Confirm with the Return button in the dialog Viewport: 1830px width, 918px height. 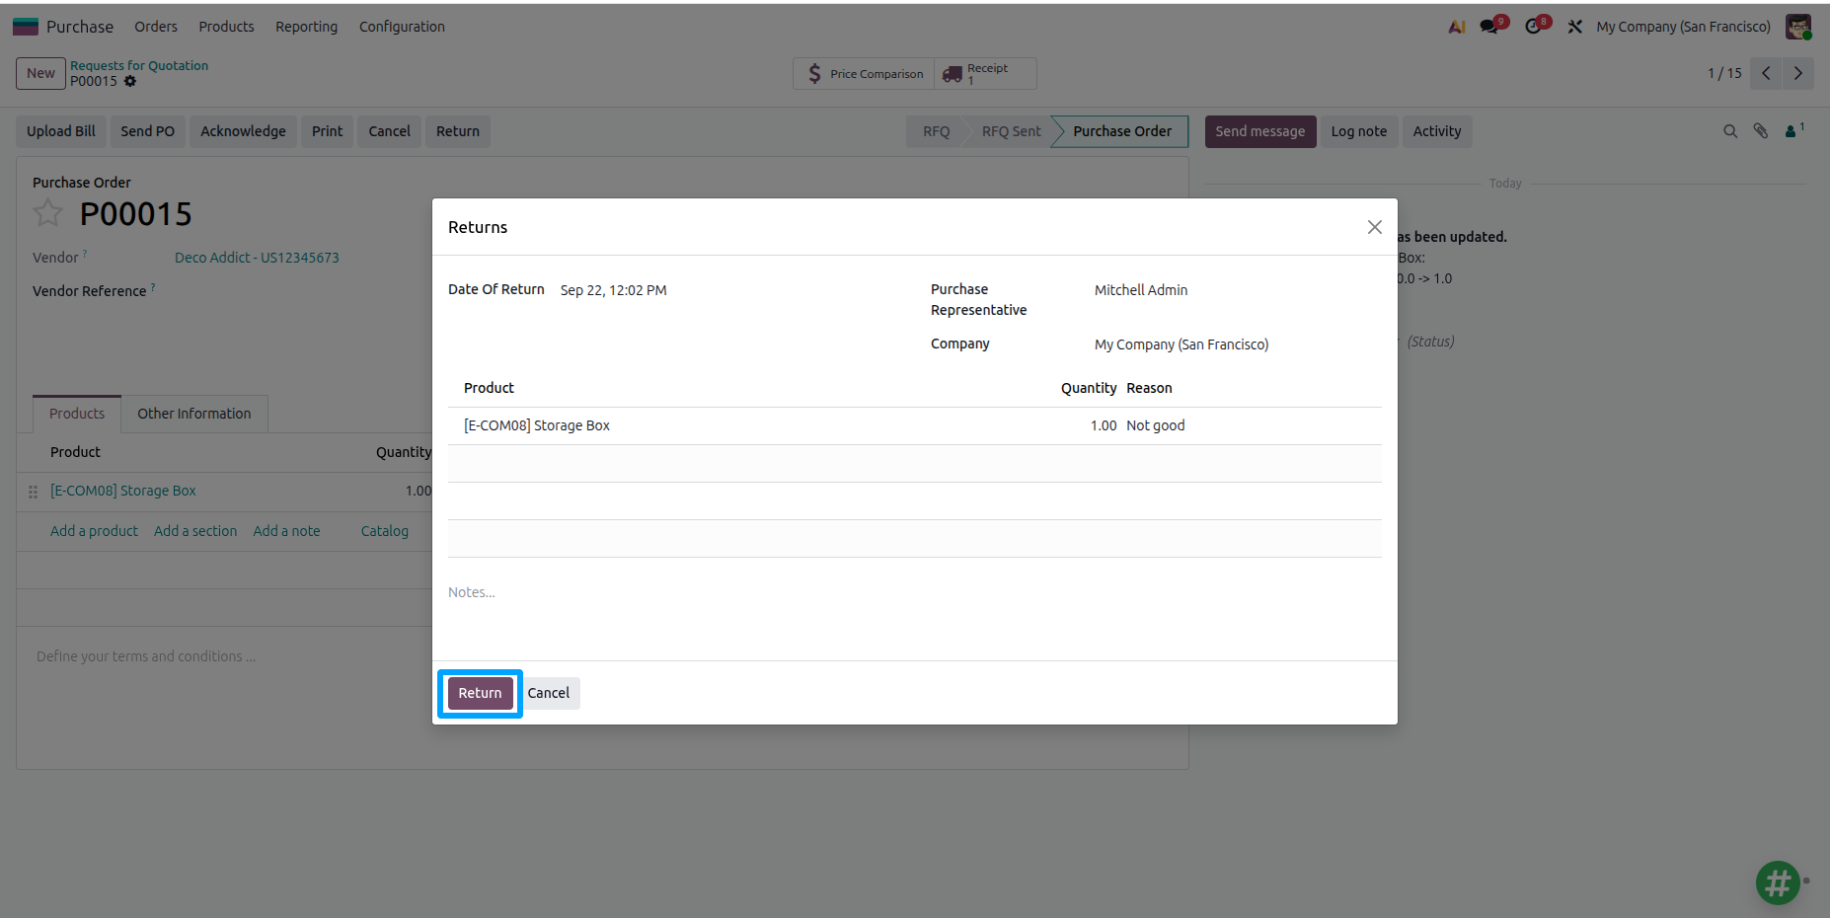point(480,693)
